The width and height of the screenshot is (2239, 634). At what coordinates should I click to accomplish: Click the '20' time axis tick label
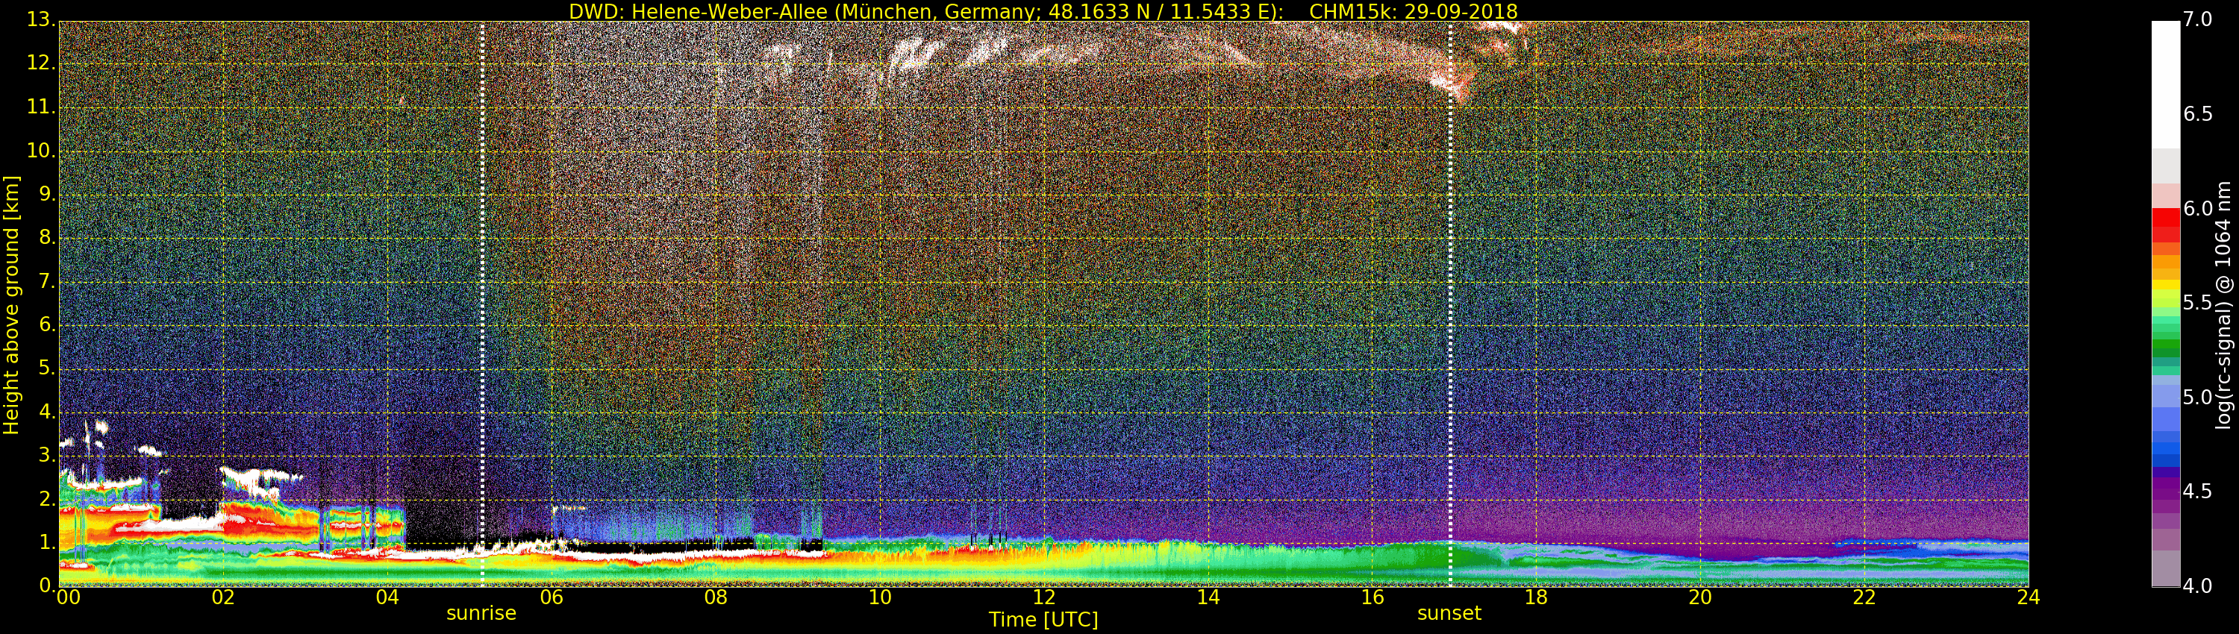tap(1701, 597)
